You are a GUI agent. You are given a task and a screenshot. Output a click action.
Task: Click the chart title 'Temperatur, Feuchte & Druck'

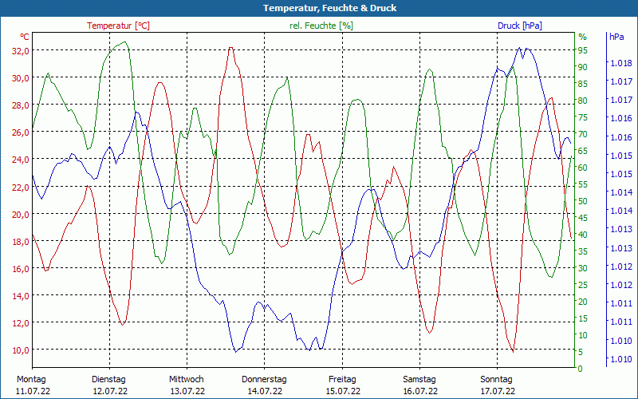pos(318,8)
